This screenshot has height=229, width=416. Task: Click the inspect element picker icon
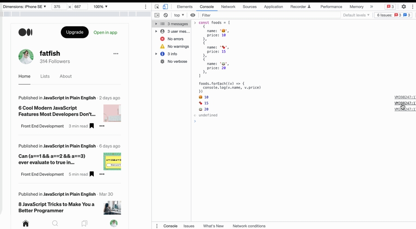click(x=157, y=7)
